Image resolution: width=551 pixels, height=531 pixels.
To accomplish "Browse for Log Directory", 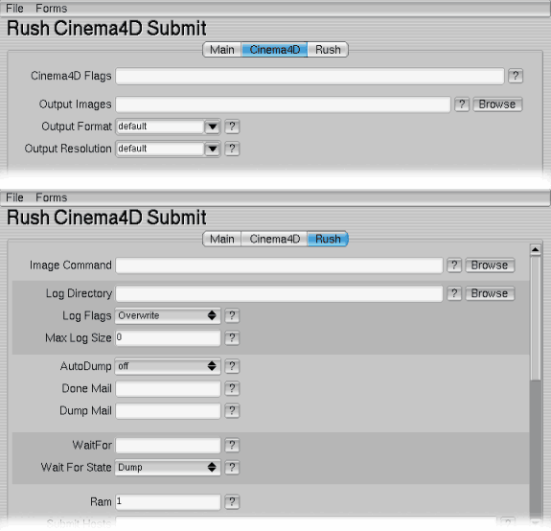I will click(x=490, y=293).
